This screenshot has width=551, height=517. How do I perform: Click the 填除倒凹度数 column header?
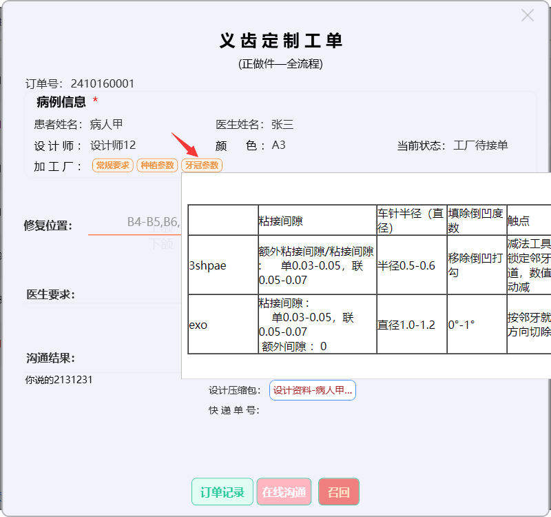coord(477,220)
